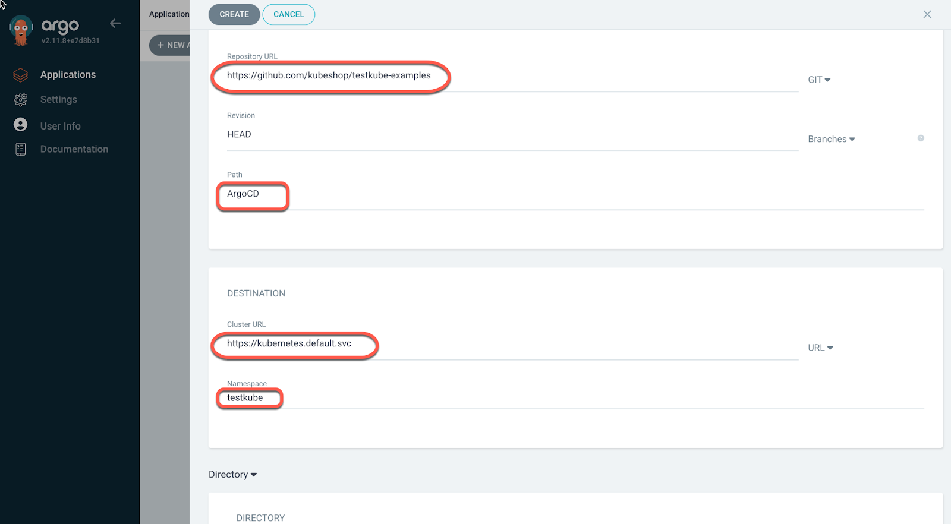Select User Info in sidebar menu

pos(61,126)
